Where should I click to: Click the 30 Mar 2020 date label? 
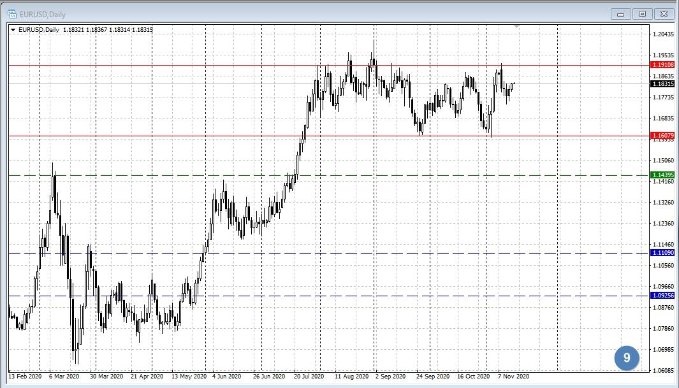[106, 377]
